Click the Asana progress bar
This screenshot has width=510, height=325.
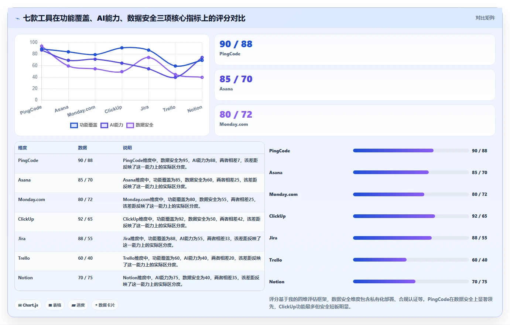pos(411,172)
